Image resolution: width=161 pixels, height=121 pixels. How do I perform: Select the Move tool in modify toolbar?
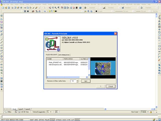click(x=159, y=30)
